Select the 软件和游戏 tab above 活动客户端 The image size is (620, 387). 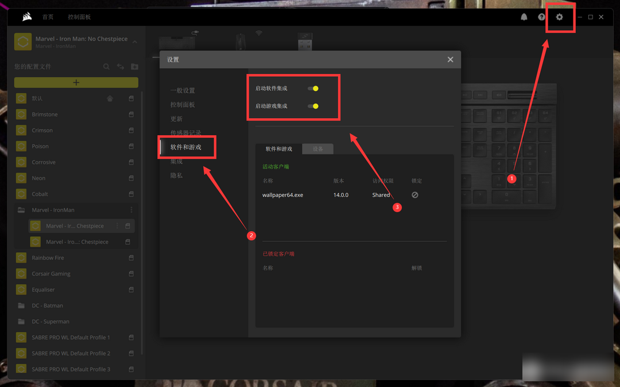(x=279, y=149)
